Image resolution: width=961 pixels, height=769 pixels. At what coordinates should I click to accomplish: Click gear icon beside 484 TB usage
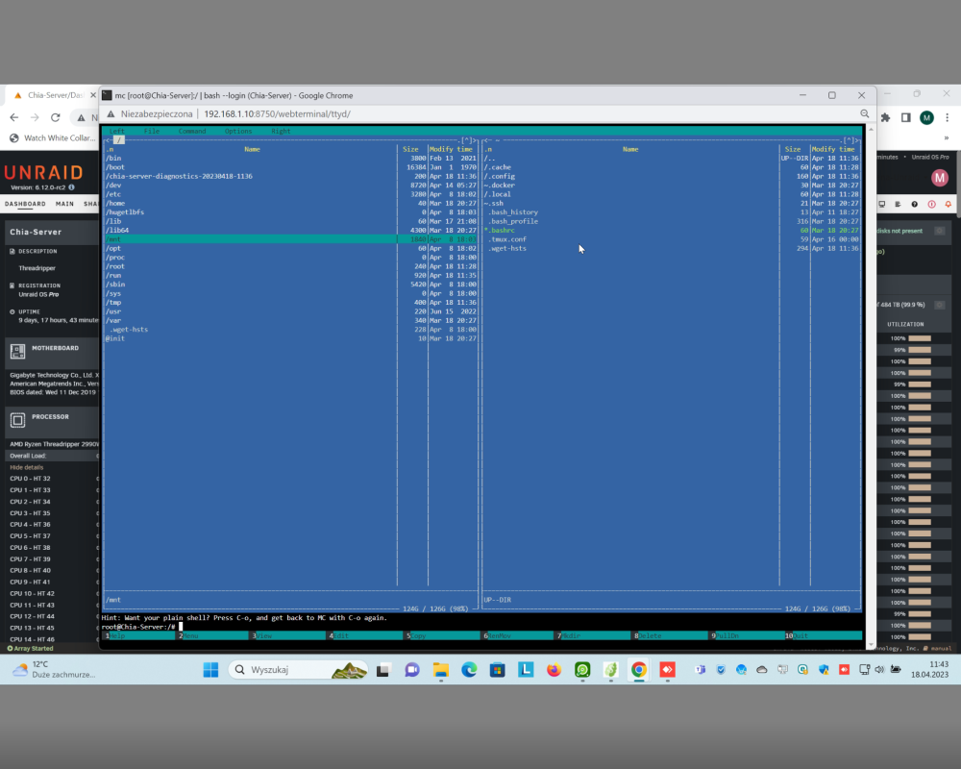(940, 305)
